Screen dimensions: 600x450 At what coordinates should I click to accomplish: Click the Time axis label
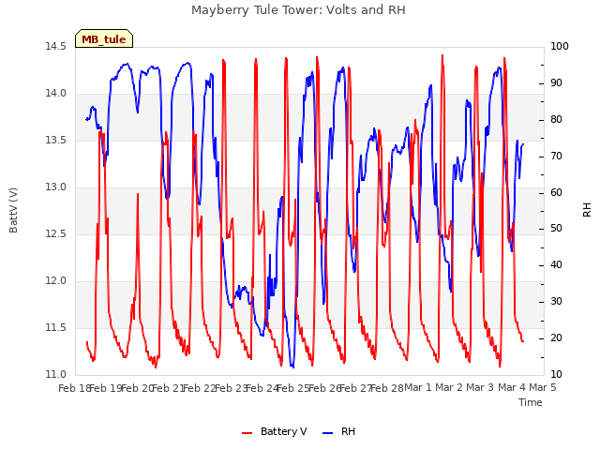[531, 402]
